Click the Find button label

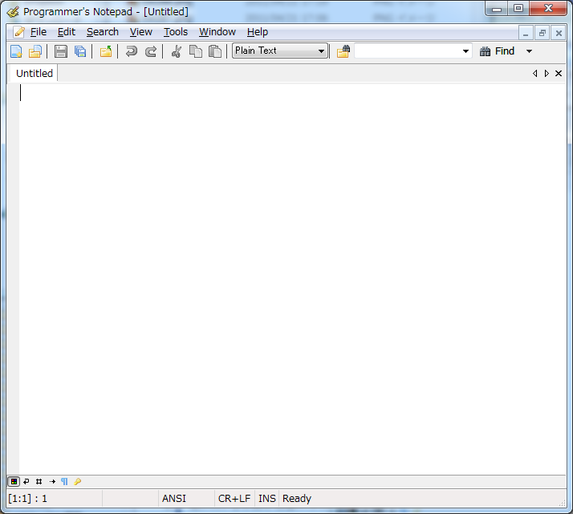(x=505, y=51)
